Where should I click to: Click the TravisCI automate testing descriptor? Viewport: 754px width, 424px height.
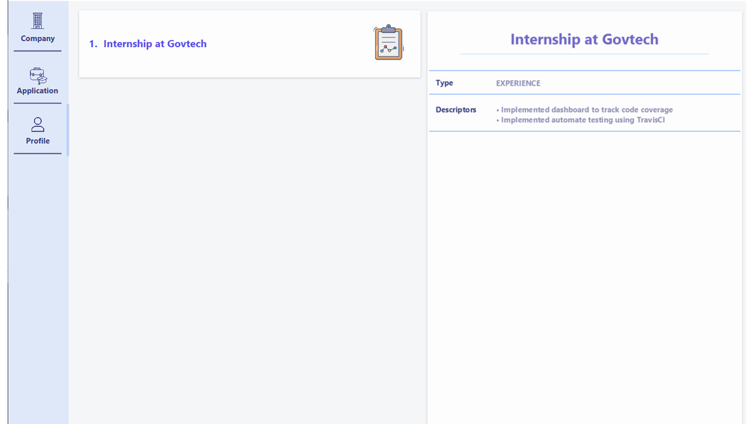pyautogui.click(x=581, y=120)
